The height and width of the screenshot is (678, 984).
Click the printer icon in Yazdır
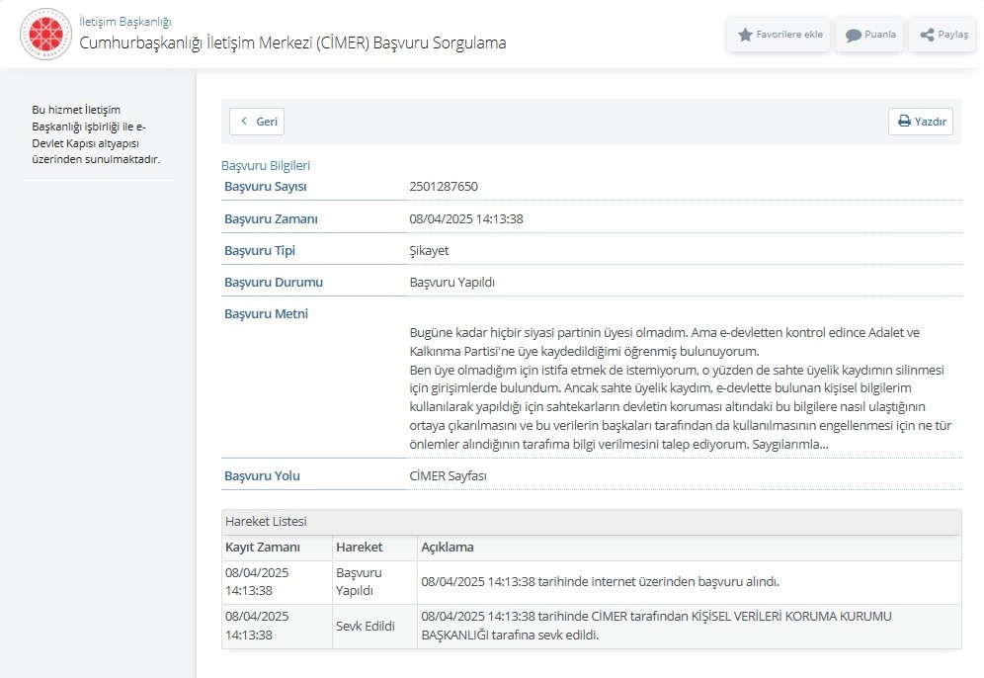coord(904,122)
